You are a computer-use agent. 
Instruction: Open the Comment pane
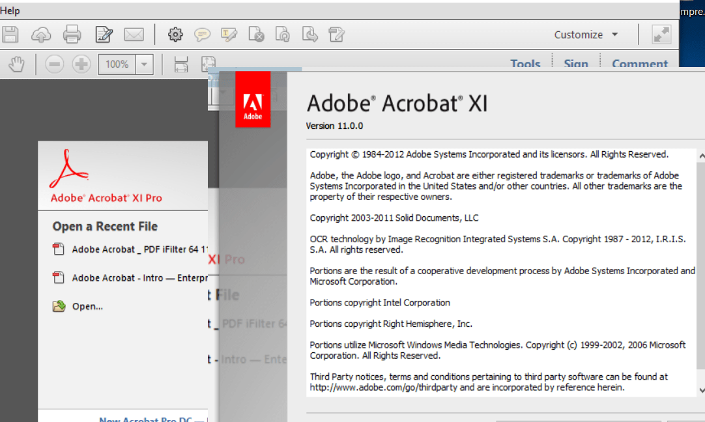[640, 63]
